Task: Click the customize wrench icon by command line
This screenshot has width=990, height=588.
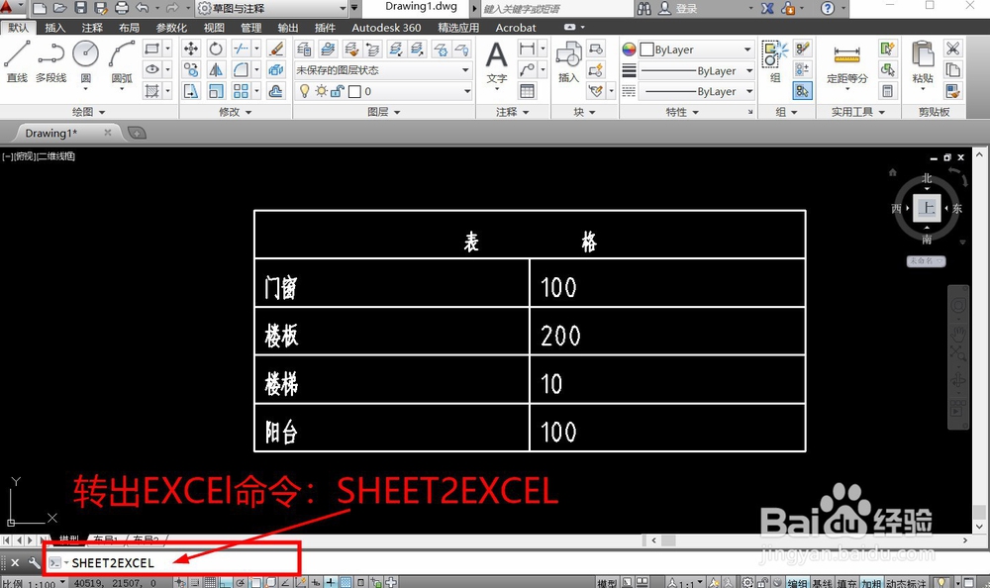Action: pyautogui.click(x=34, y=562)
